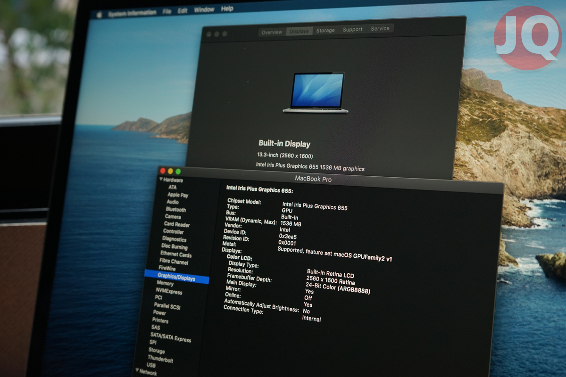Image resolution: width=566 pixels, height=377 pixels.
Task: Click the 1536 MB VRAM value
Action: 291,224
